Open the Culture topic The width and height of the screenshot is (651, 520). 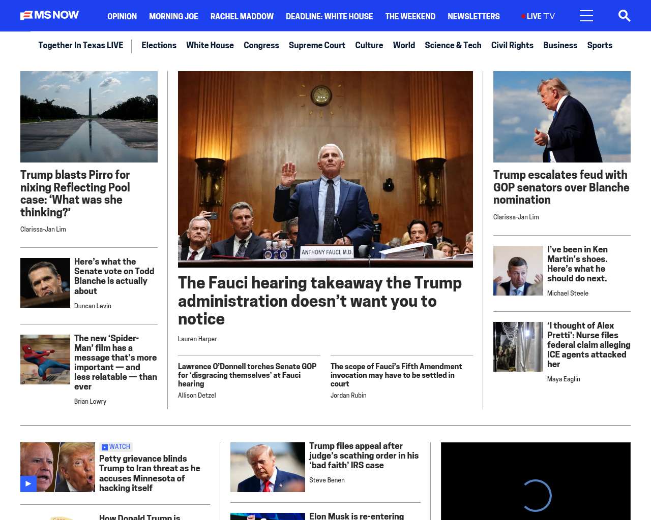(369, 45)
